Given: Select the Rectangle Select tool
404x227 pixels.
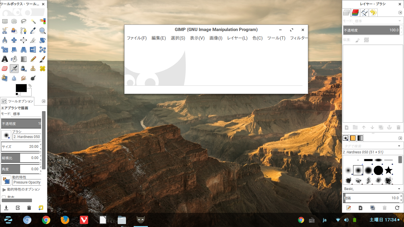Looking at the screenshot, I should [x=5, y=21].
